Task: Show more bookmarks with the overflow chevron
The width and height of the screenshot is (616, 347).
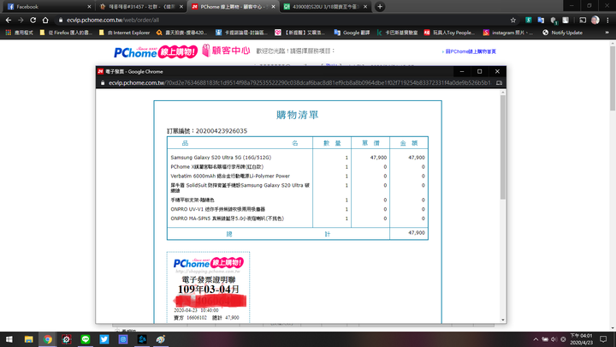Action: (607, 33)
